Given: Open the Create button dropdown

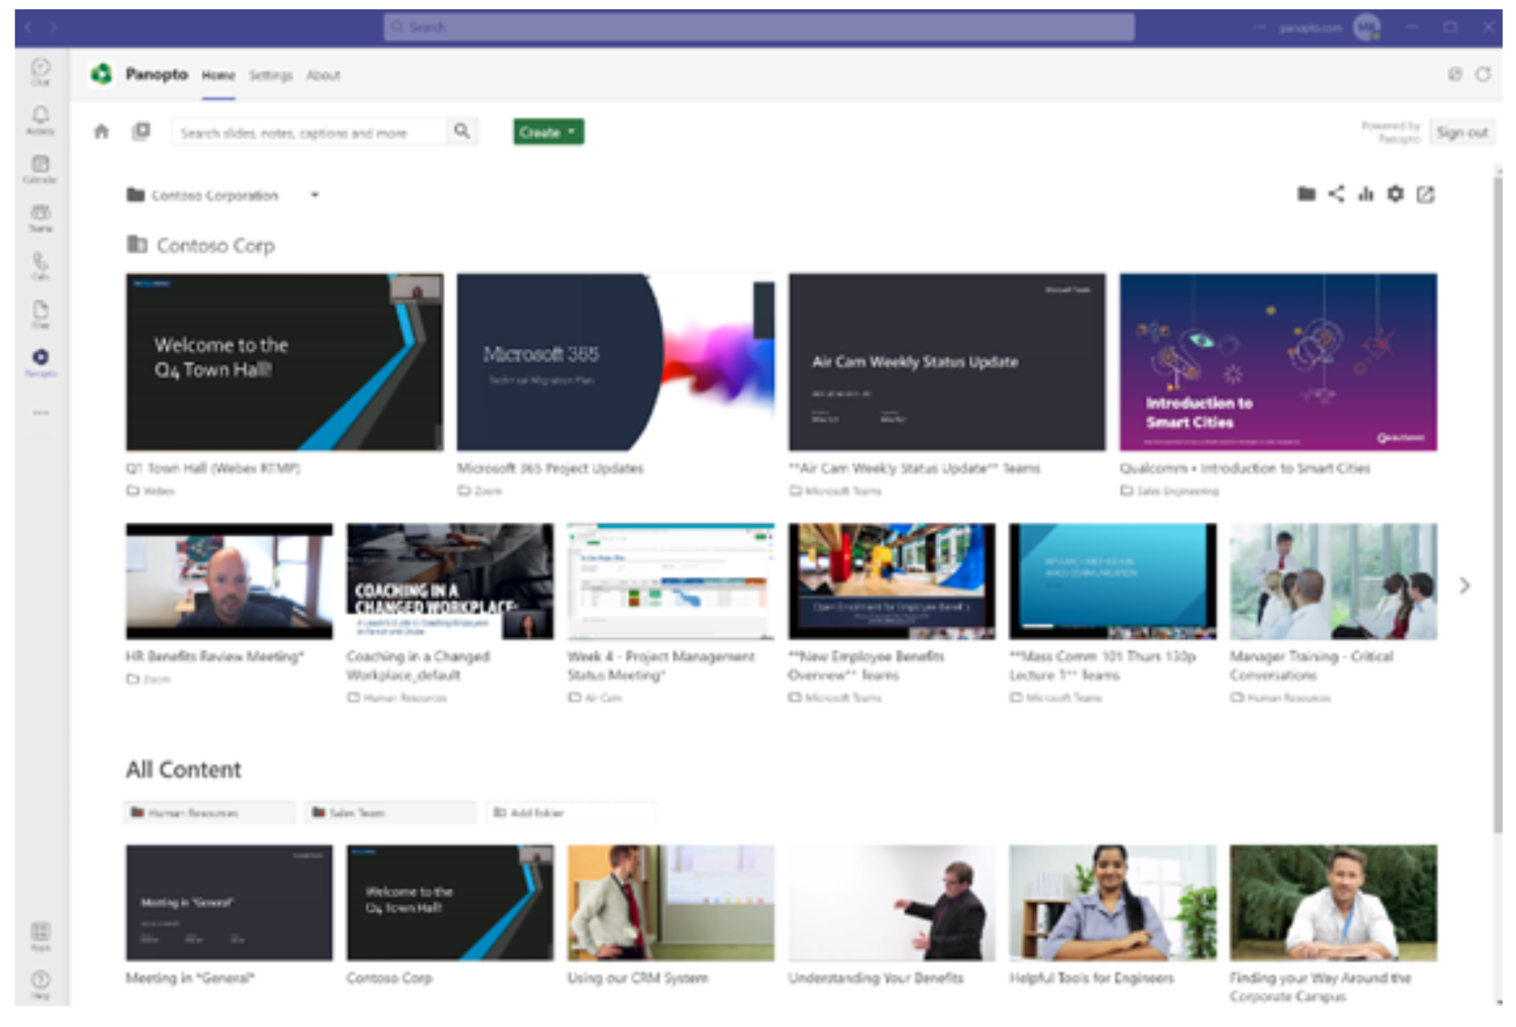Looking at the screenshot, I should [x=547, y=132].
